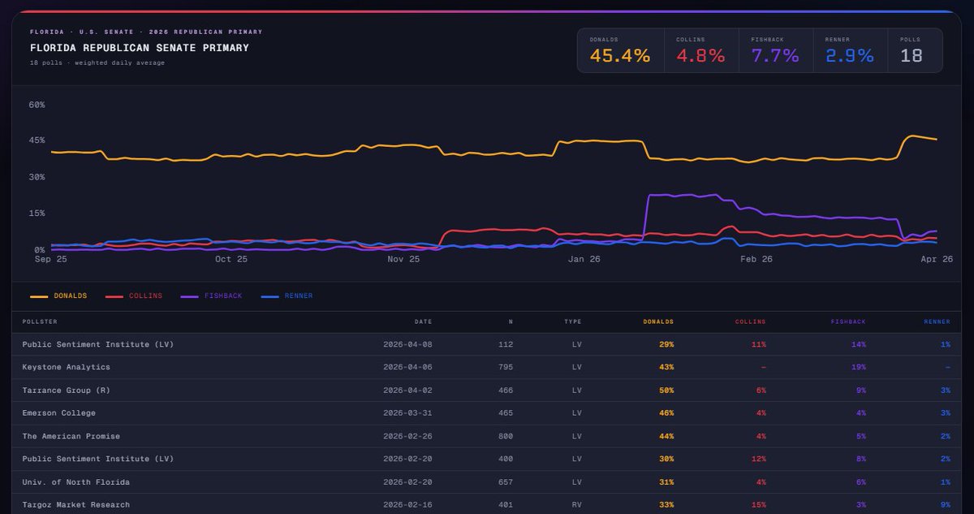Click the Nov 25 x-axis label
974x514 pixels.
click(x=403, y=259)
